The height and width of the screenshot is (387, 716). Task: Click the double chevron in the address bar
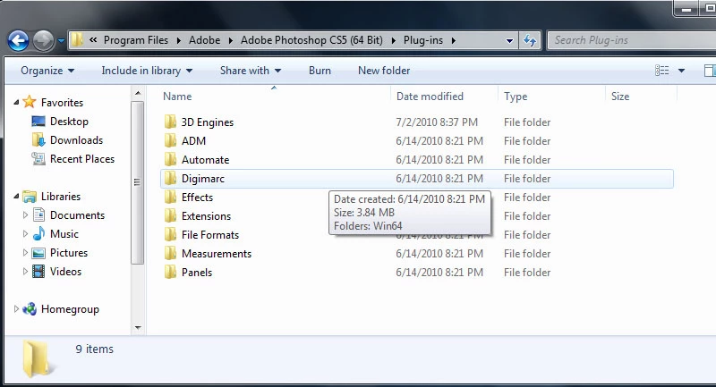pos(93,40)
